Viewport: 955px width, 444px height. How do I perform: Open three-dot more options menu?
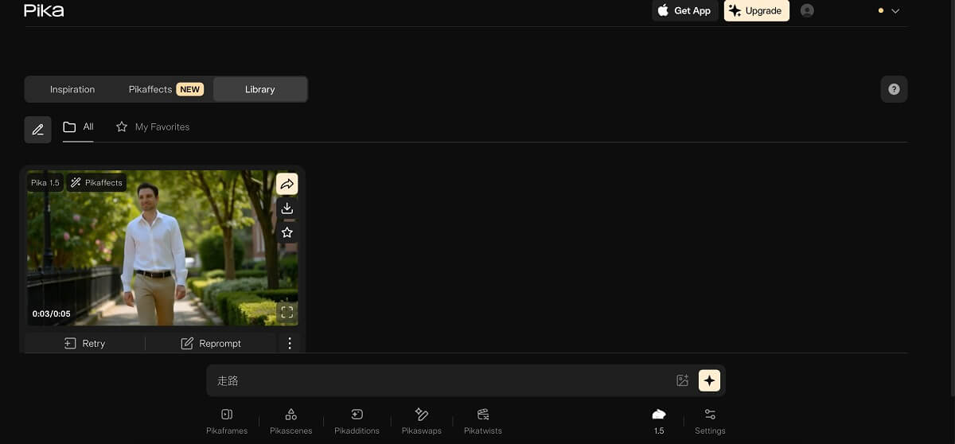pyautogui.click(x=290, y=343)
